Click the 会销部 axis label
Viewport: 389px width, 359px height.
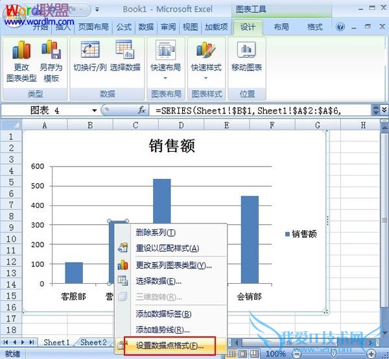click(250, 296)
